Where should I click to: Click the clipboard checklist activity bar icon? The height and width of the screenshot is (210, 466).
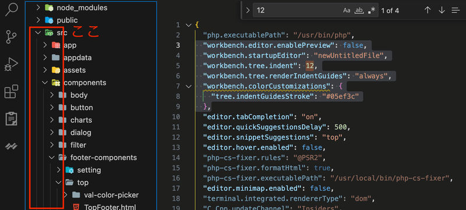pyautogui.click(x=12, y=119)
